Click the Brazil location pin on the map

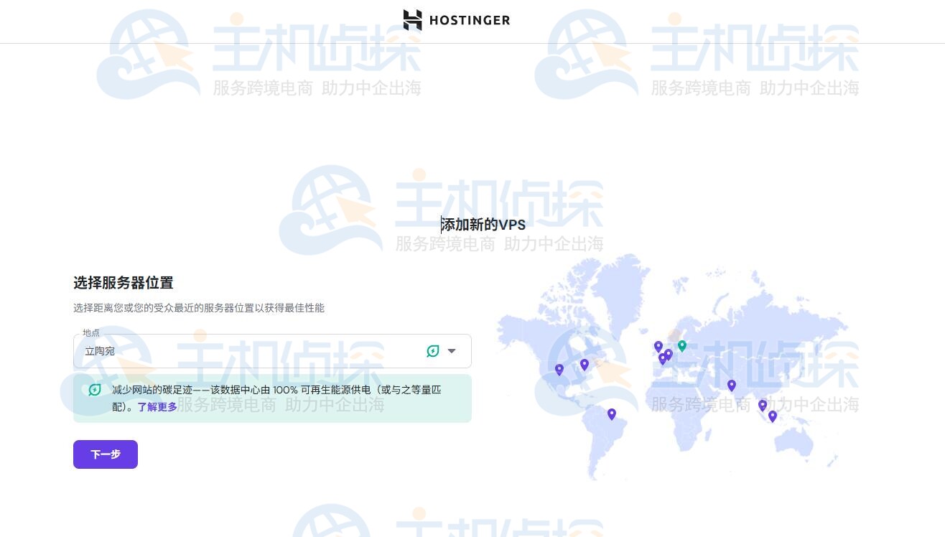[x=611, y=414]
